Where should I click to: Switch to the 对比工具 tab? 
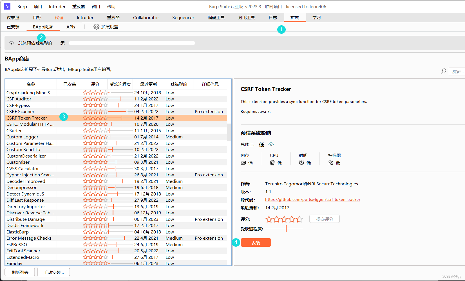pos(247,17)
